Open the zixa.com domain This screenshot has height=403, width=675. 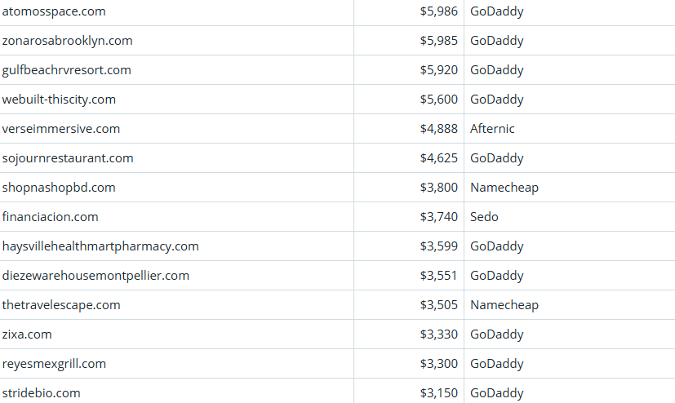27,334
